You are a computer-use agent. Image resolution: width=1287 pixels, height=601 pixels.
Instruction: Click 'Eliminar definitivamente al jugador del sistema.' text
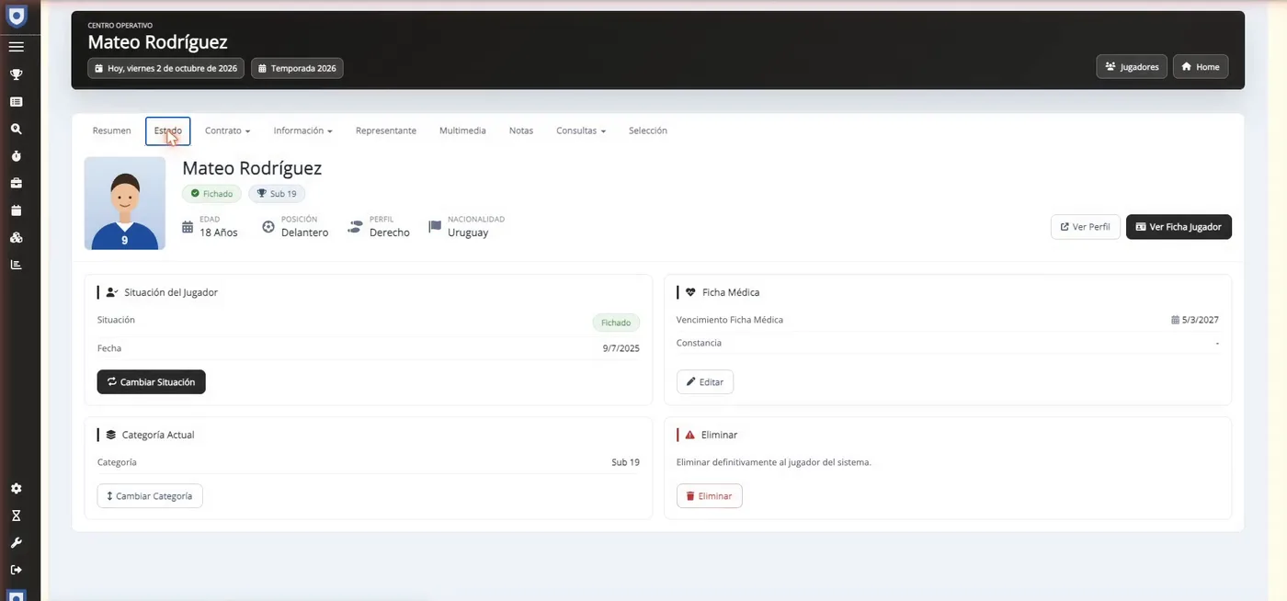[x=774, y=462]
